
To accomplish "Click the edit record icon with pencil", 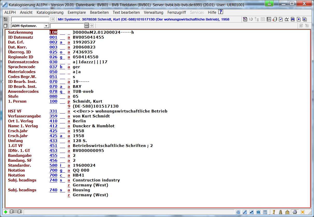I will click(x=245, y=19).
